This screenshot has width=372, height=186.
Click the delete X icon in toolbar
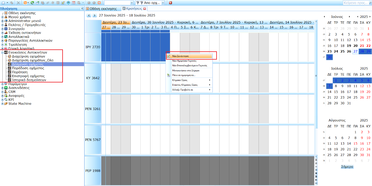18,3
